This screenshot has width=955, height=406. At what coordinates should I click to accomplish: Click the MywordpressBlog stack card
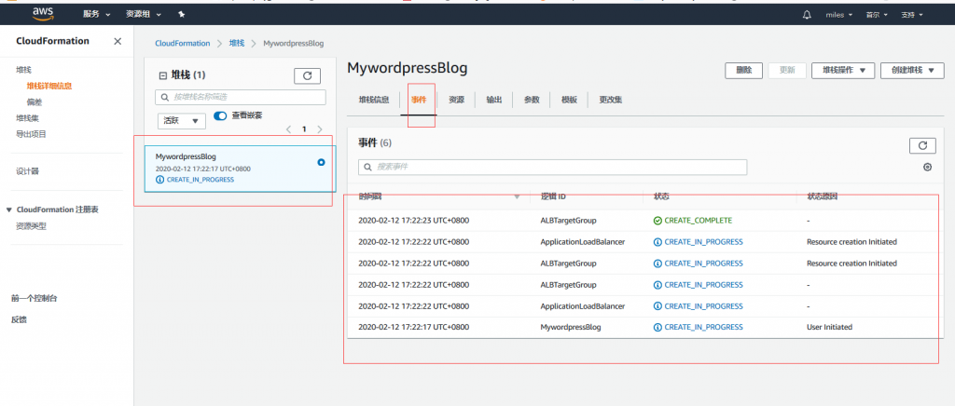(x=240, y=169)
